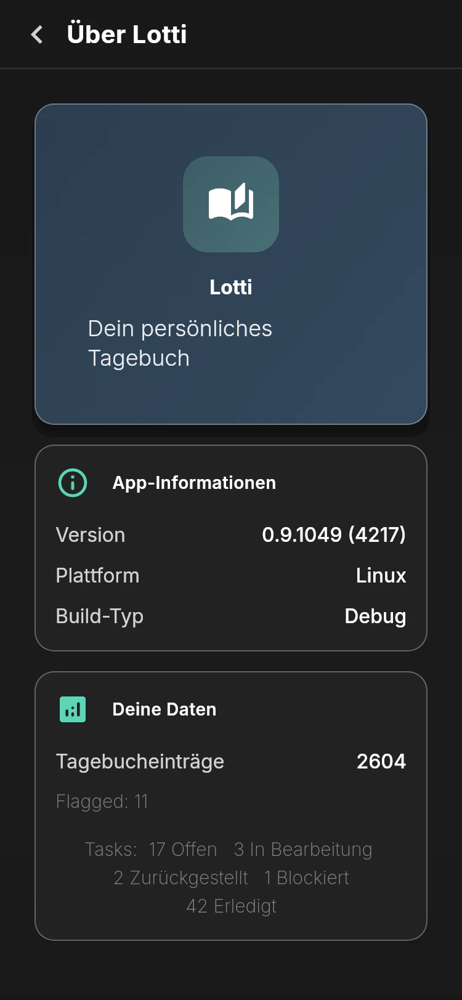Viewport: 462px width, 1000px height.
Task: Click the Lotti open book app icon
Action: tap(231, 204)
